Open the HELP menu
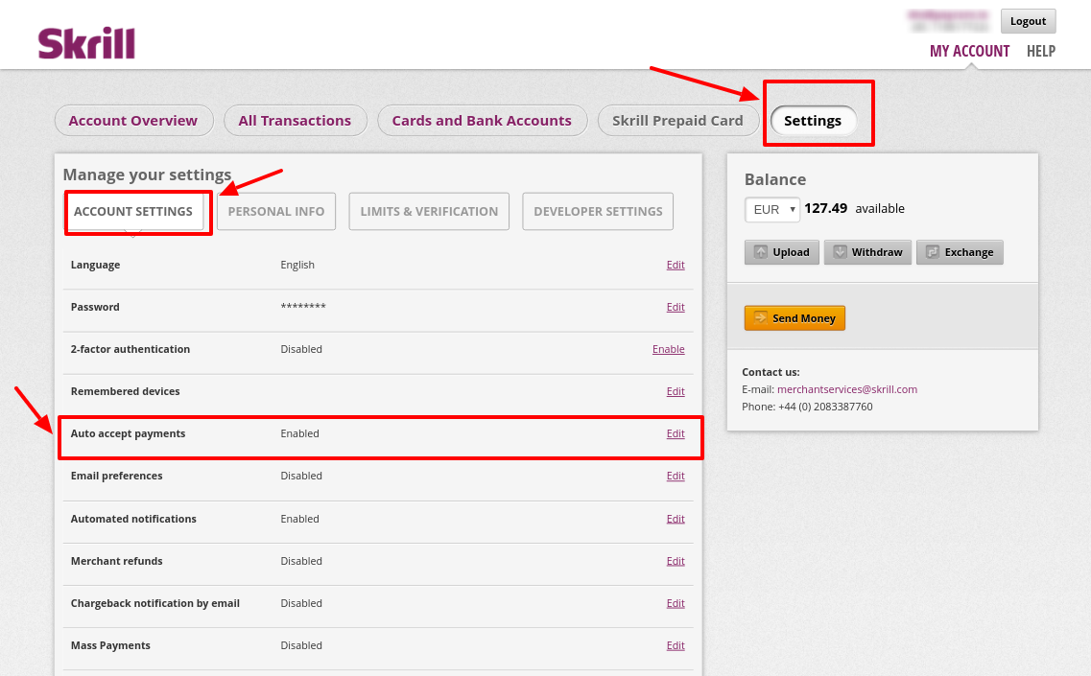 pyautogui.click(x=1041, y=51)
